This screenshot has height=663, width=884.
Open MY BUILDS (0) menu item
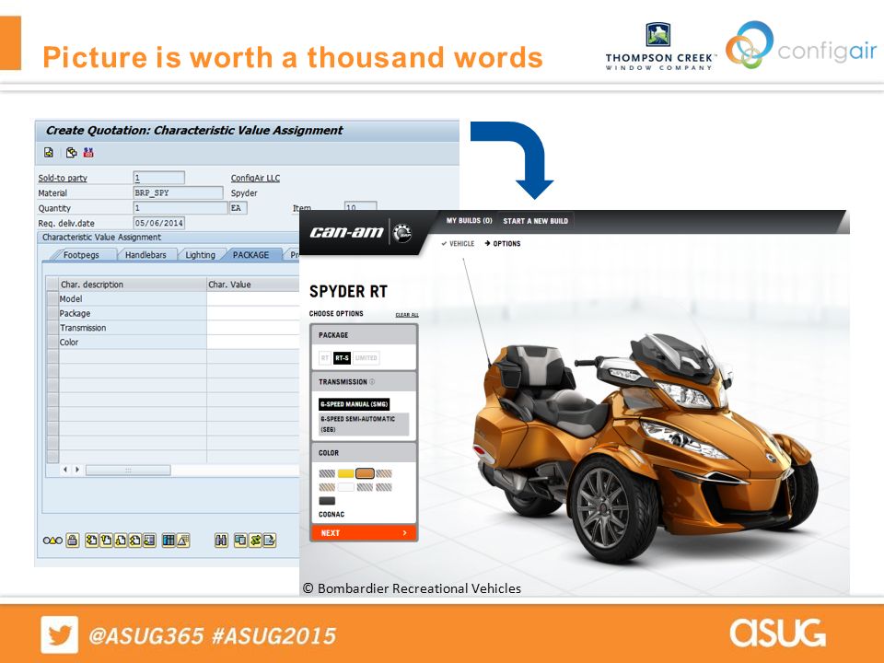click(x=469, y=220)
